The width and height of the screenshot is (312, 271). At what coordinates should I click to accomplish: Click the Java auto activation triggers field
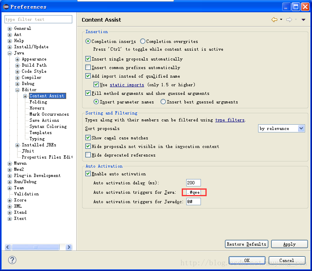click(x=194, y=192)
